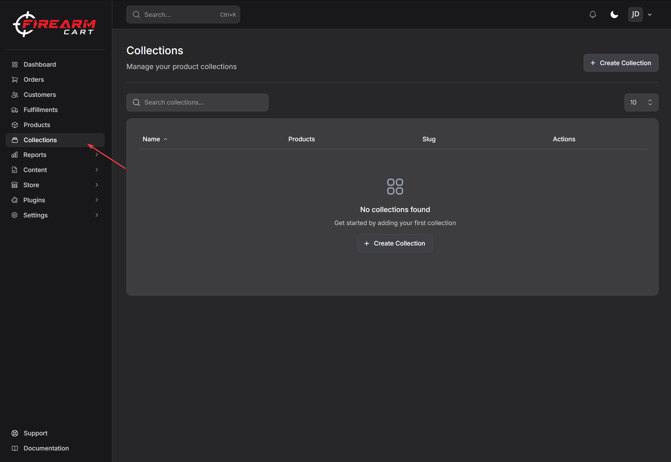This screenshot has width=671, height=462.
Task: Click the Plugins puzzle icon
Action: click(15, 200)
